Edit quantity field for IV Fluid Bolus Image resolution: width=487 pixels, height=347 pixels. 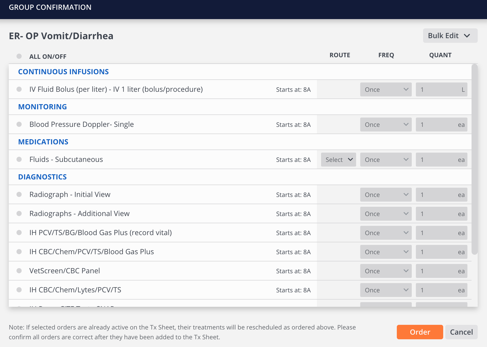(438, 89)
